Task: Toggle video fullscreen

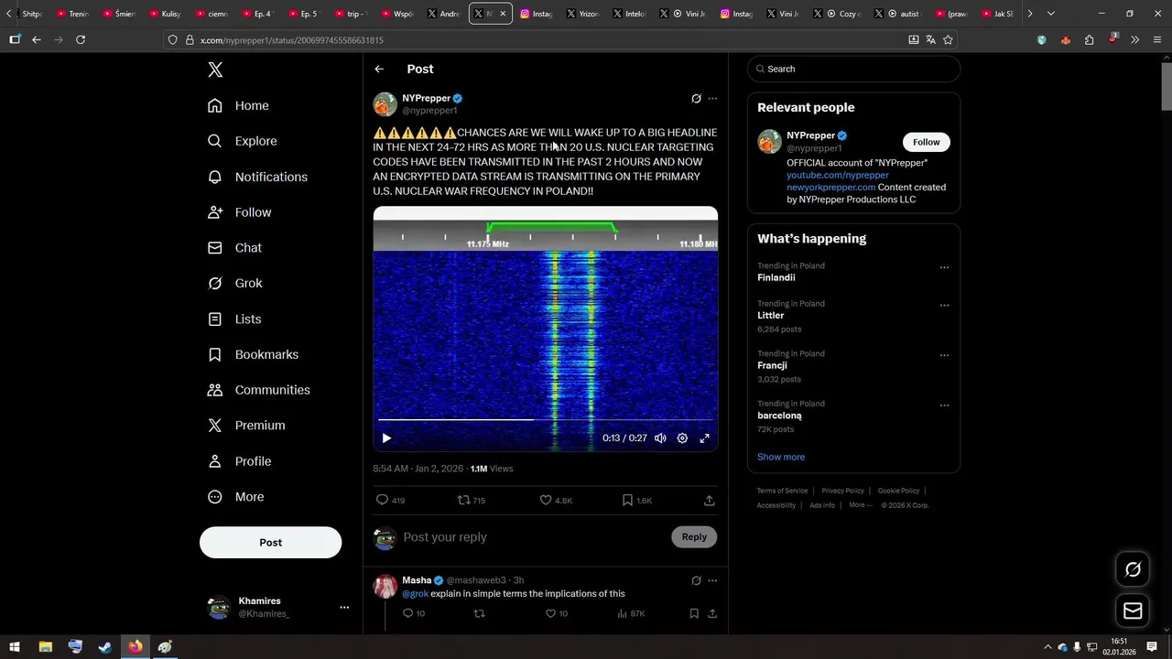Action: coord(704,438)
